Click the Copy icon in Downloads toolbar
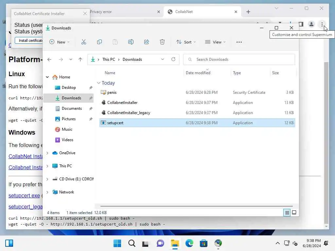The height and width of the screenshot is (251, 335). pyautogui.click(x=99, y=42)
